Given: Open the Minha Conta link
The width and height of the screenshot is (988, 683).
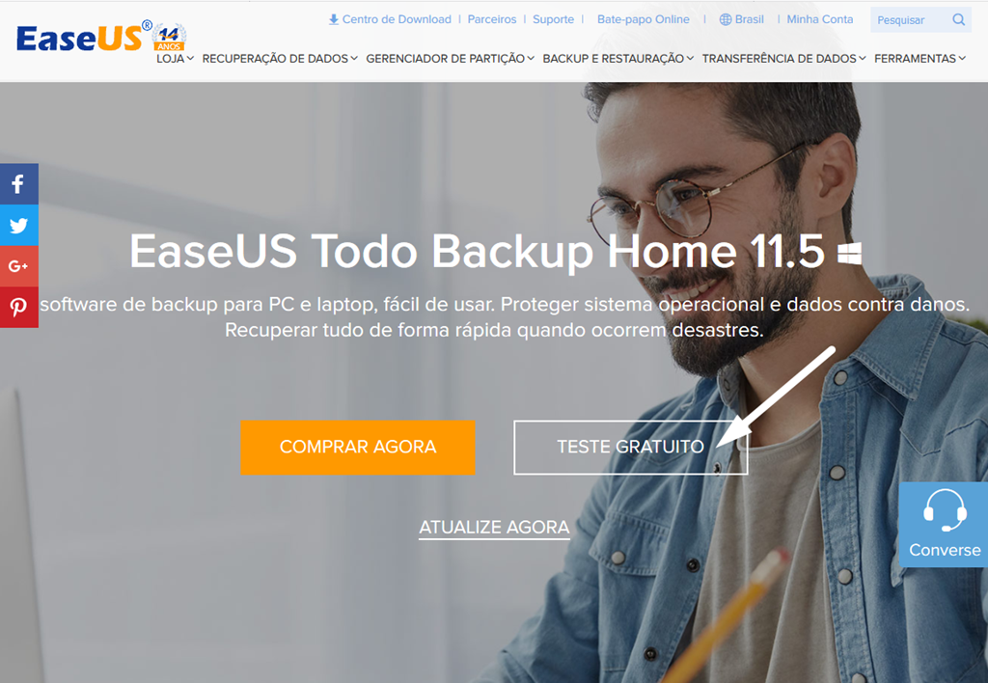Looking at the screenshot, I should coord(820,19).
